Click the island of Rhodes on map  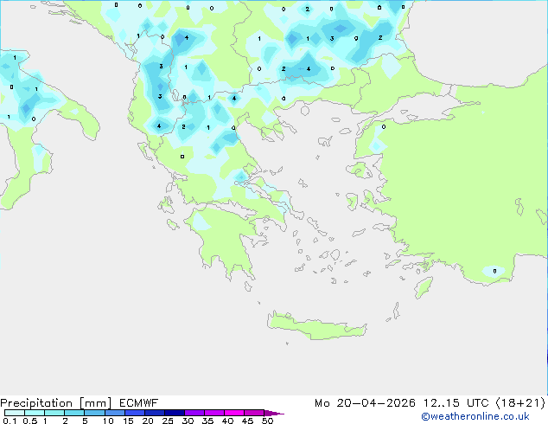point(424,287)
